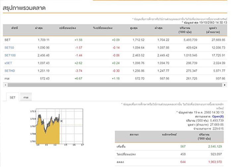The height and width of the screenshot is (167, 232).
Task: Click the horizontal scrollbar of index table
Action: point(115,85)
